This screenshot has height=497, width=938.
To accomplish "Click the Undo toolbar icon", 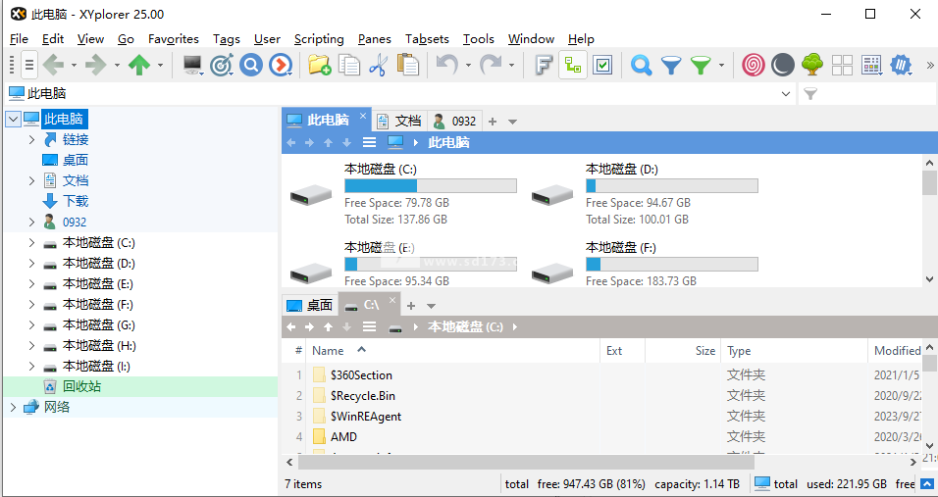I will [x=446, y=65].
